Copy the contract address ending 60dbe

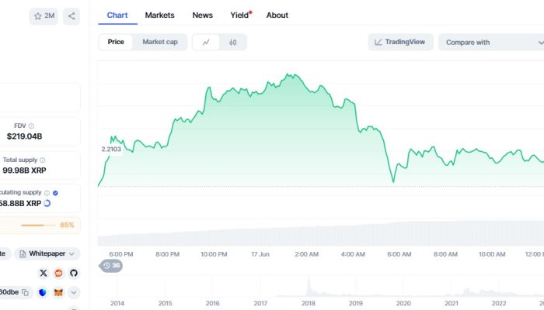pos(25,292)
